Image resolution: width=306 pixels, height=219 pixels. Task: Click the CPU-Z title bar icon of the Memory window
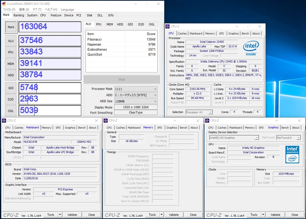pos(105,121)
